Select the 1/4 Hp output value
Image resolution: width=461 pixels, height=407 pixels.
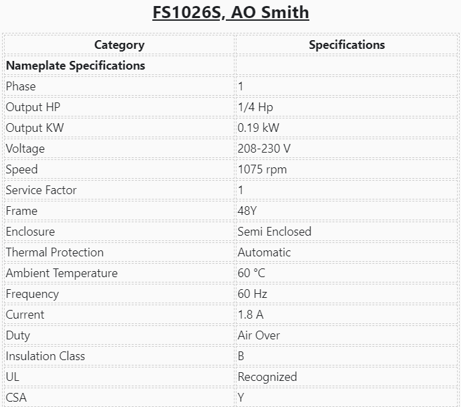click(255, 107)
